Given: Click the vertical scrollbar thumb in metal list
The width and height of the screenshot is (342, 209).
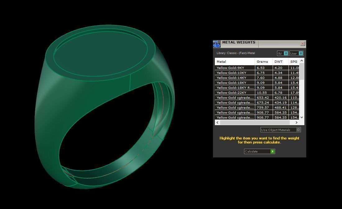Looking at the screenshot, I should [302, 71].
